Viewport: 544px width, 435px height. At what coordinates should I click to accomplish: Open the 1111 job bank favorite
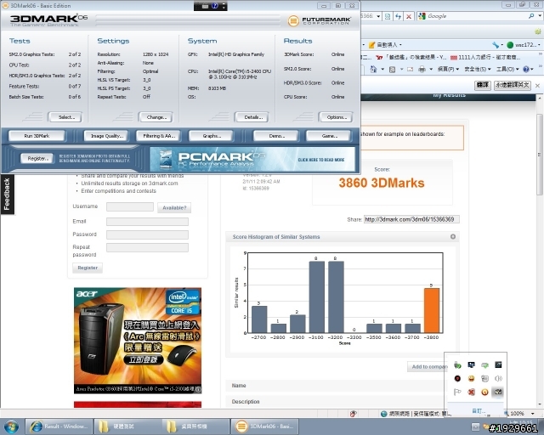[485, 57]
